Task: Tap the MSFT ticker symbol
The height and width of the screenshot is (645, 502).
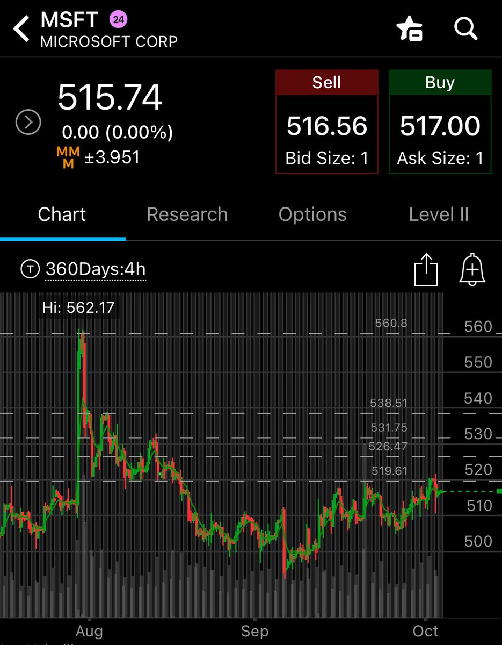Action: click(69, 20)
